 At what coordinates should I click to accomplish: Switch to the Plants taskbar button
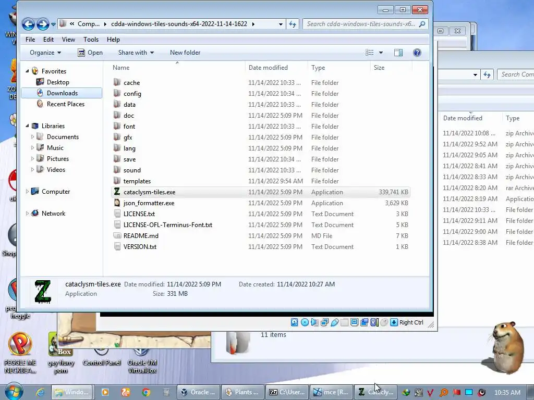point(243,392)
